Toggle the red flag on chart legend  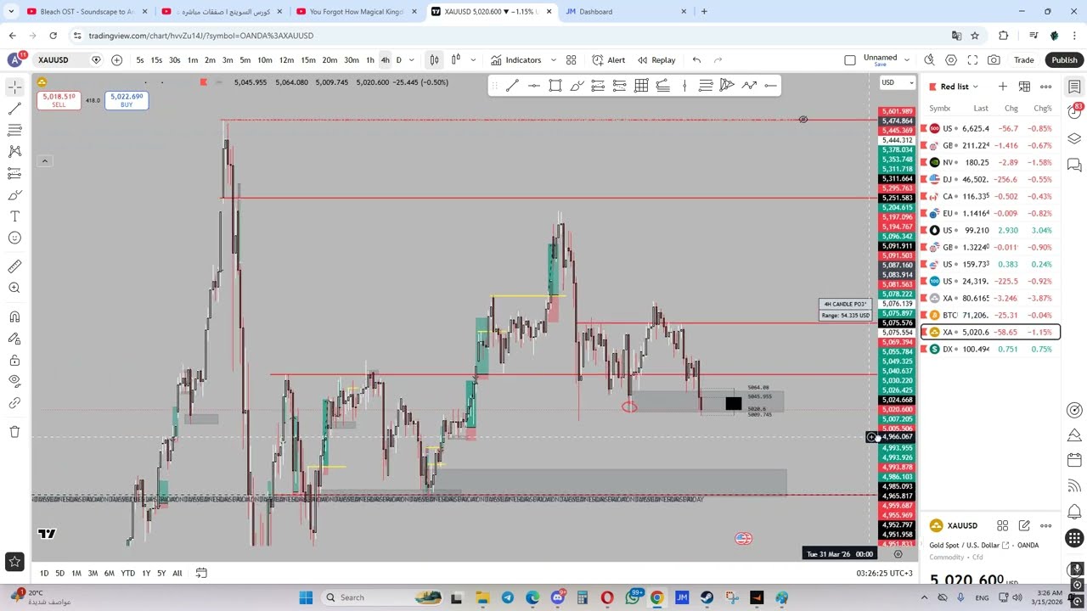point(203,82)
